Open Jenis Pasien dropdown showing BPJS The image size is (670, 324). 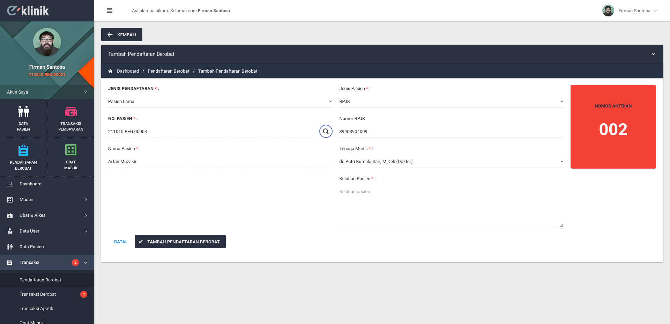click(451, 101)
